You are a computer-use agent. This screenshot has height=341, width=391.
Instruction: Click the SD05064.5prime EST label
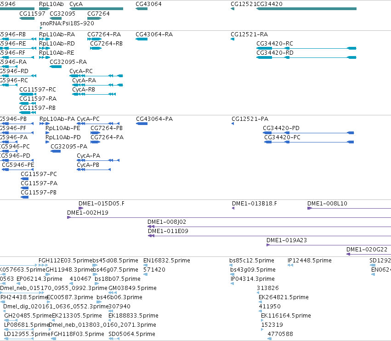132,334
